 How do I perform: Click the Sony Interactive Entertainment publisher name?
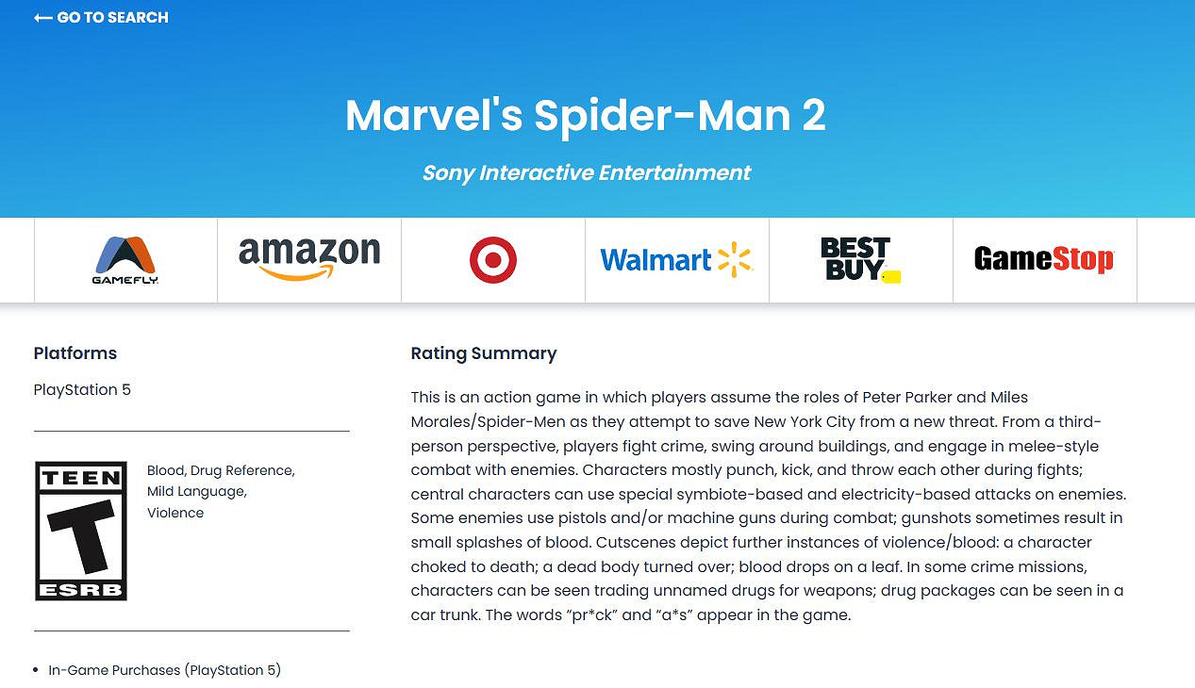pos(586,173)
